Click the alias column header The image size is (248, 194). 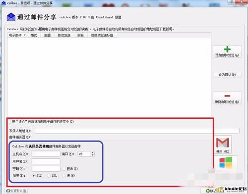(80, 35)
